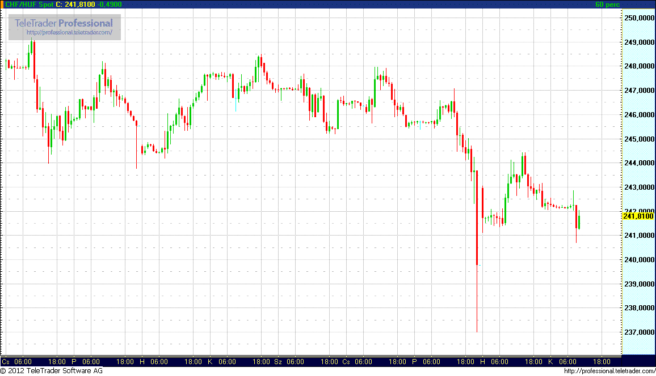Click the Sz day label on time axis
This screenshot has height=376, width=656.
coord(278,361)
